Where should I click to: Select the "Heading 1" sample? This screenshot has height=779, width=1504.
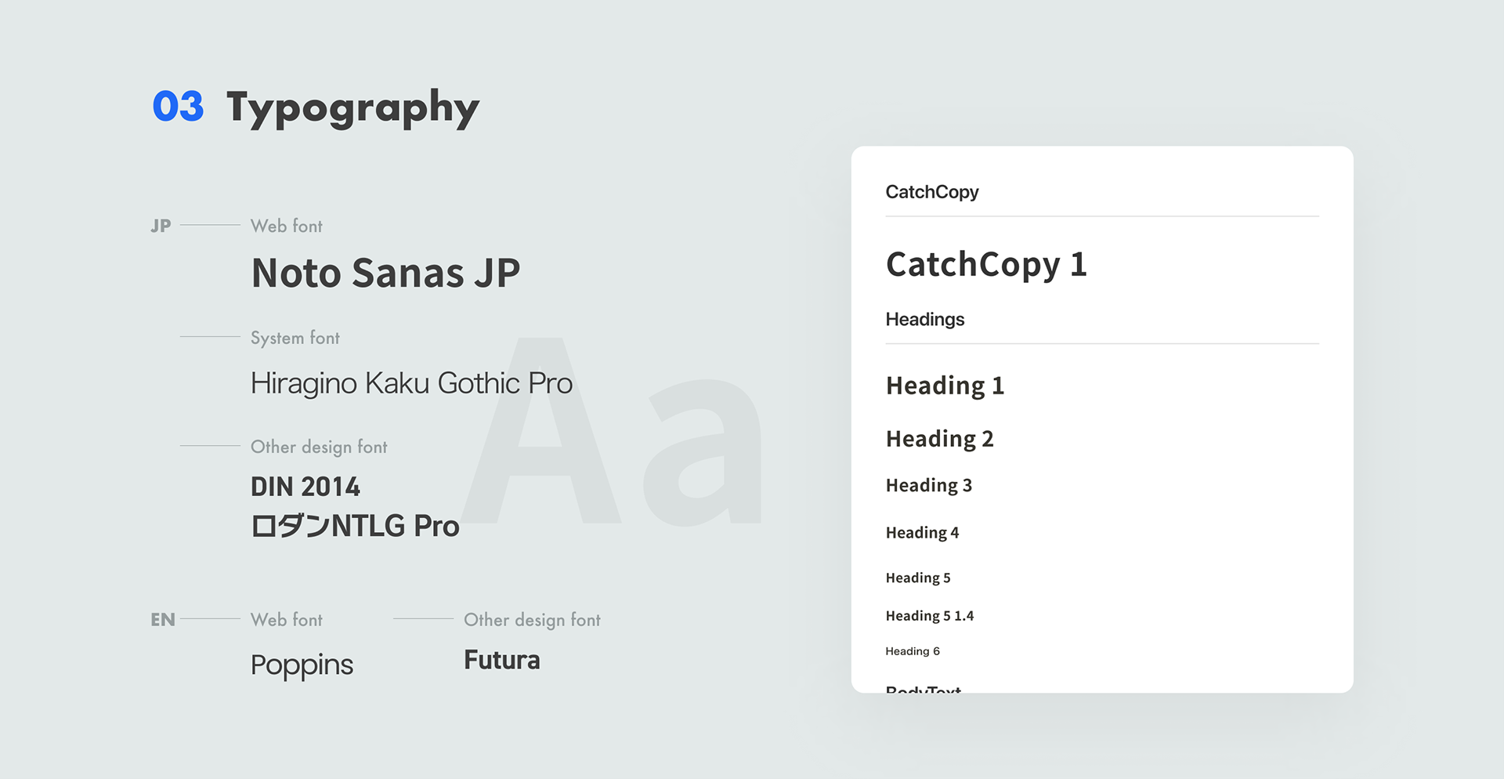[945, 386]
